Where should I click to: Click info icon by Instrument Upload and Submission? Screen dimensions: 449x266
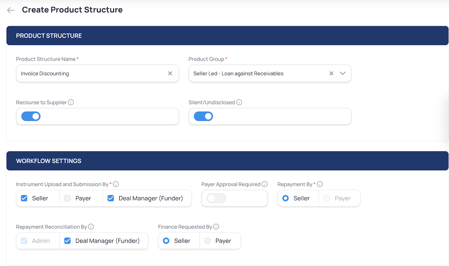(116, 184)
